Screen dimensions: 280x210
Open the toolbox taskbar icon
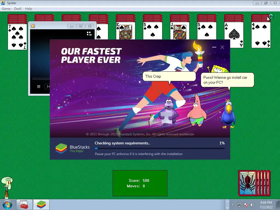click(x=24, y=205)
